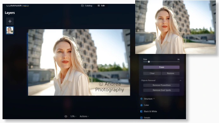Viewport: 219px width, 123px height.
Task: Click the Catalog folder icon
Action: point(83,6)
